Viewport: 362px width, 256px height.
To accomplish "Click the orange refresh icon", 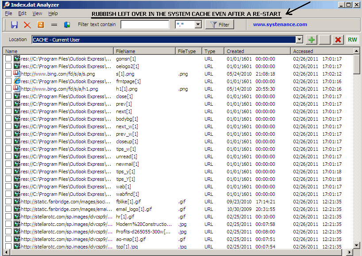I will coord(41,25).
